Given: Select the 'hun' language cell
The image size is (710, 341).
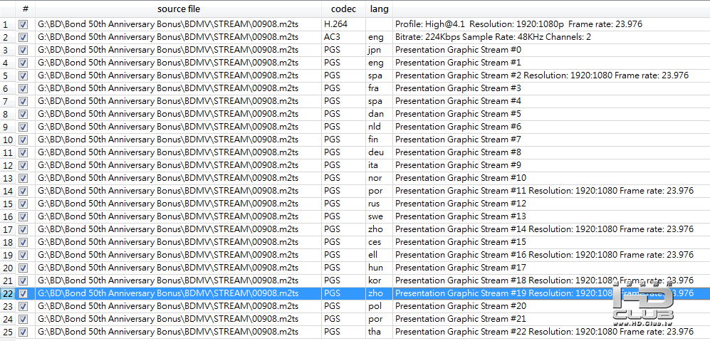Looking at the screenshot, I should [x=379, y=268].
